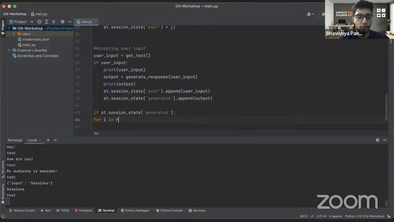Image resolution: width=394 pixels, height=222 pixels.
Task: Open Services tool window
Action: click(197, 210)
